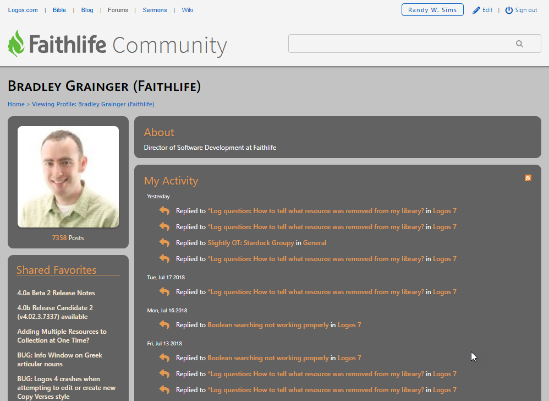Viewport: 549px width, 401px height.
Task: Open the activity RSS feed icon
Action: 528,178
